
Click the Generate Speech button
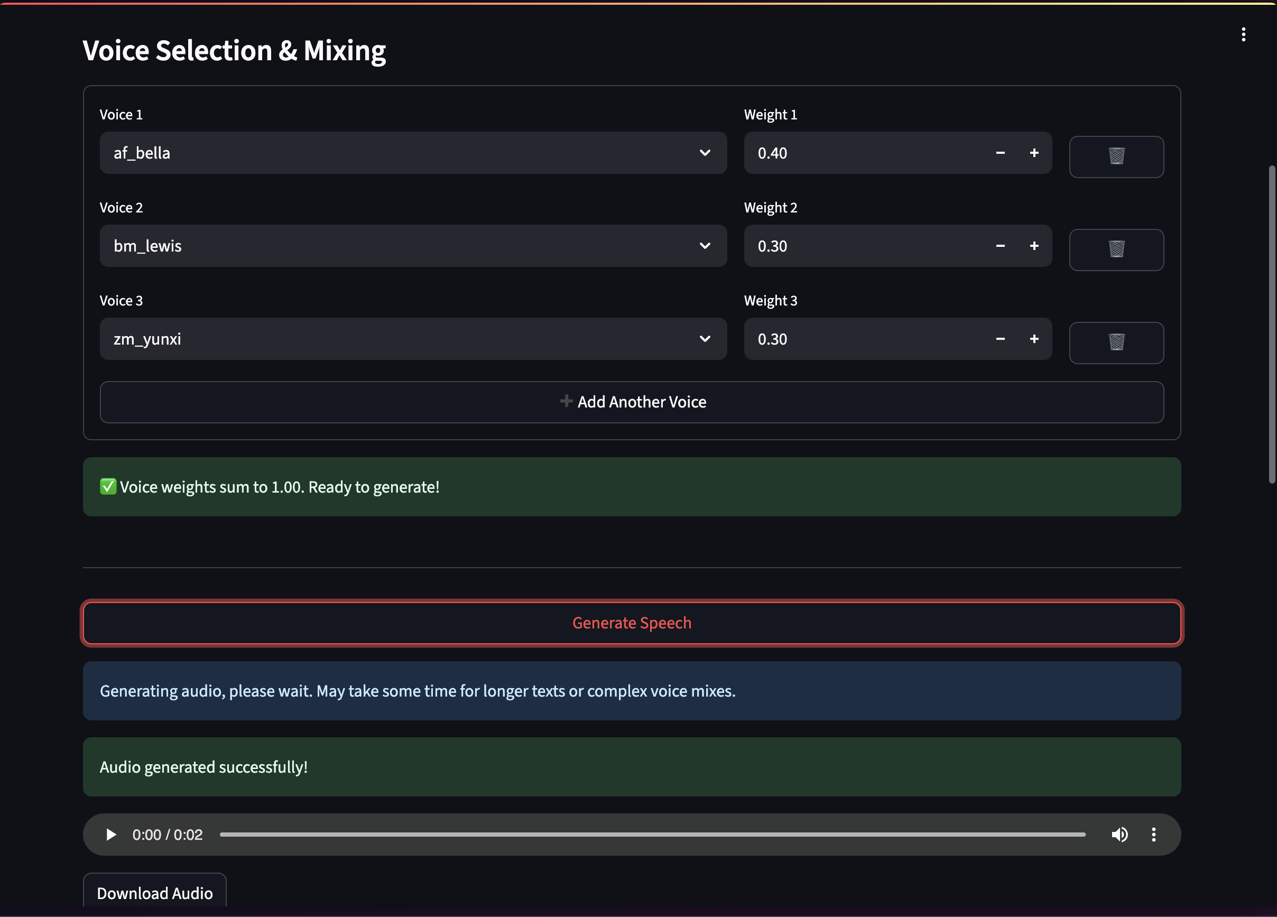pyautogui.click(x=632, y=623)
